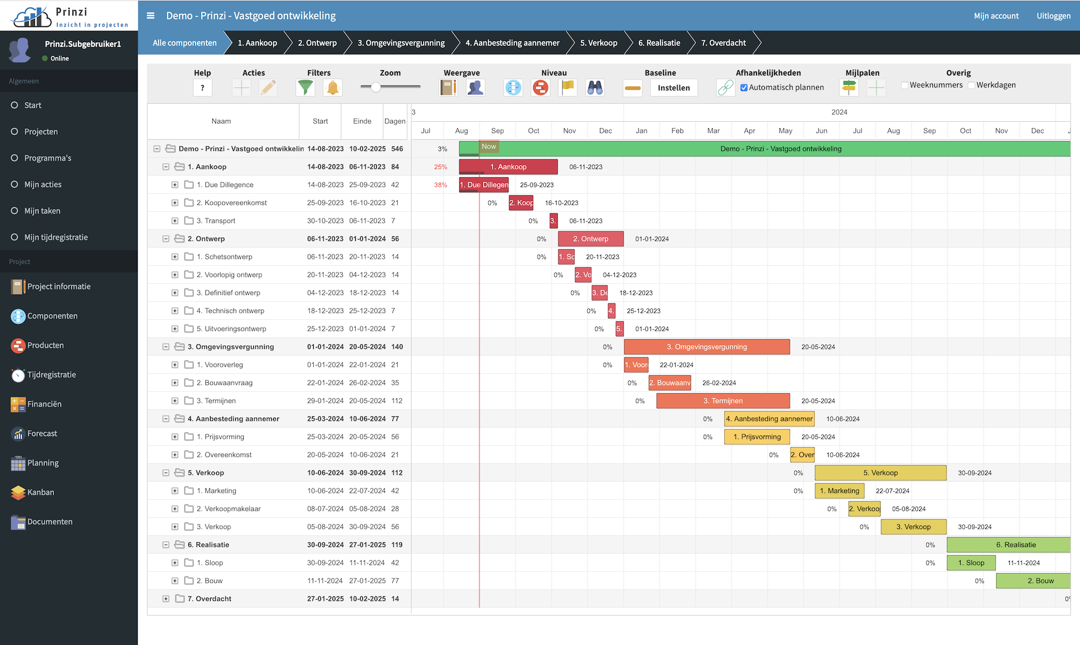Select the user view icon under Weergave
The image size is (1080, 645).
pyautogui.click(x=475, y=88)
